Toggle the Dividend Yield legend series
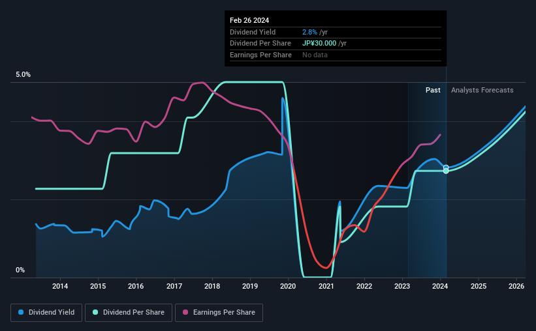 click(46, 313)
